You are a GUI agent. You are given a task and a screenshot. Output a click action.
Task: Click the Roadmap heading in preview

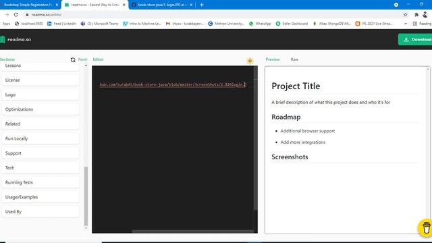click(286, 117)
